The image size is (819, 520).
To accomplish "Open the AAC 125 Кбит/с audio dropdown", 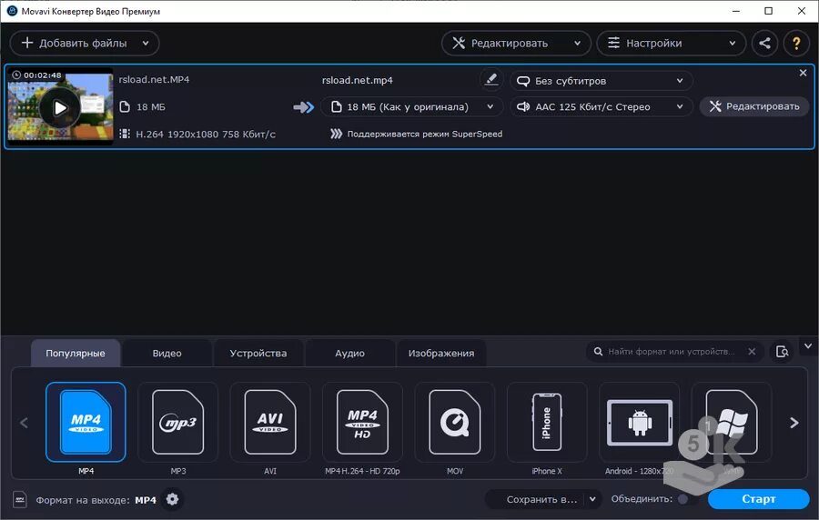I will coord(602,107).
